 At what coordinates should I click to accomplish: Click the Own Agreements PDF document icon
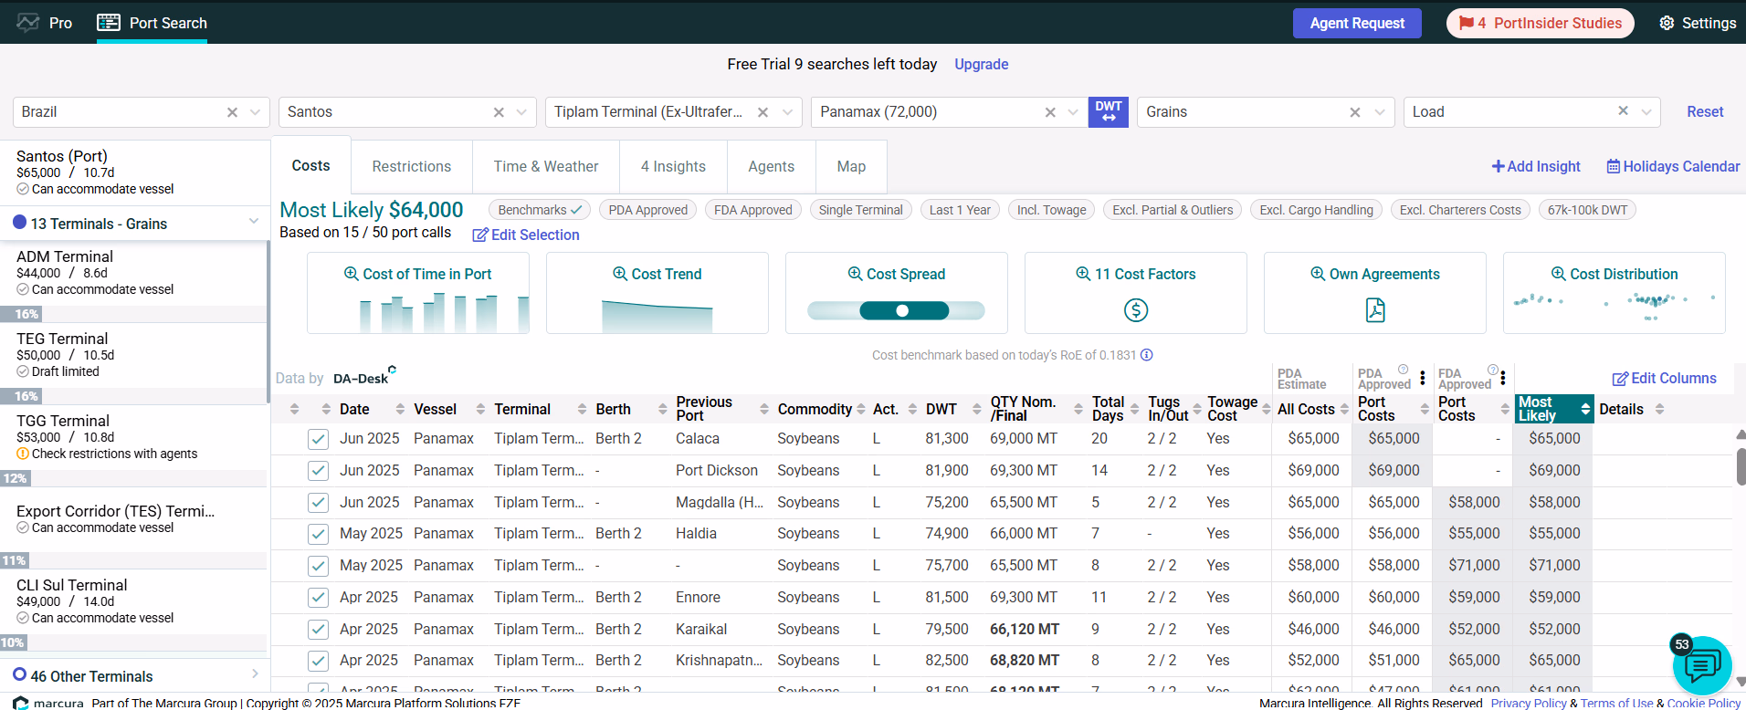[1374, 310]
